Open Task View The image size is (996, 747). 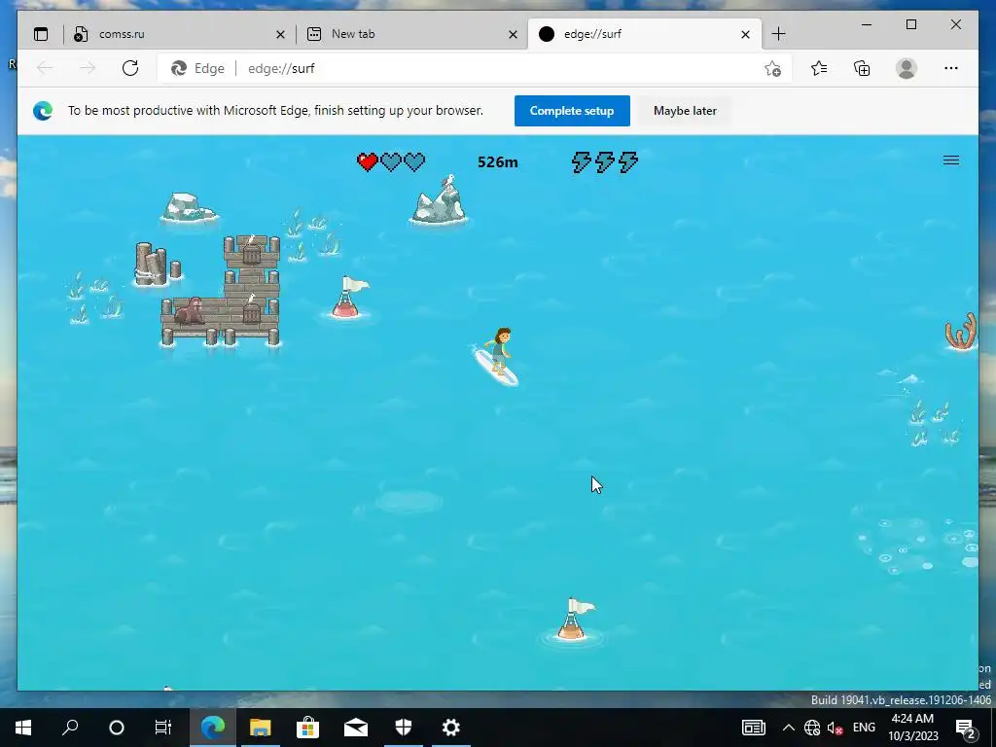pyautogui.click(x=163, y=728)
